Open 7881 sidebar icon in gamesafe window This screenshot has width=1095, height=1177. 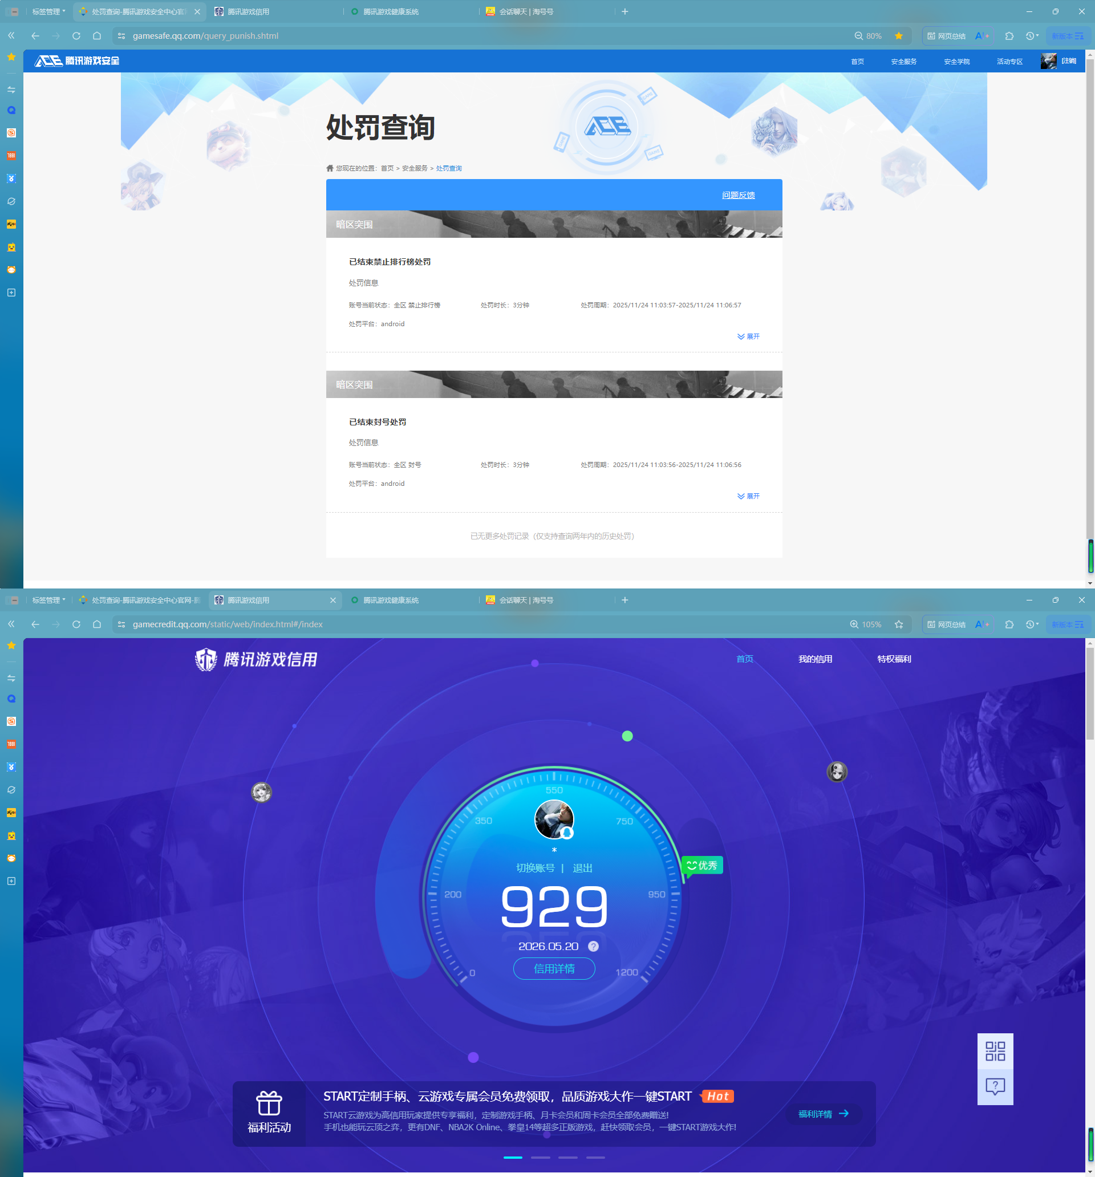pyautogui.click(x=11, y=156)
